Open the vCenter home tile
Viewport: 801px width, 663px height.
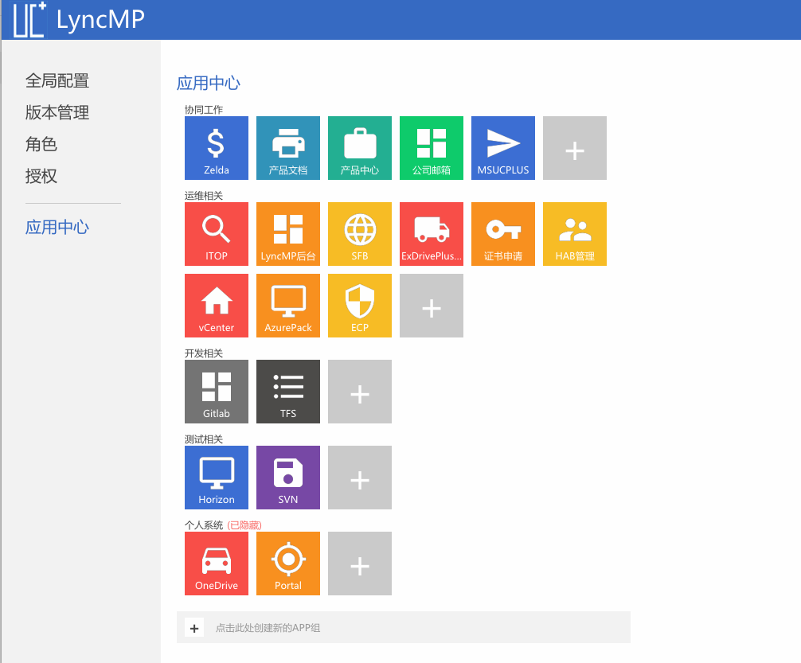coord(216,306)
